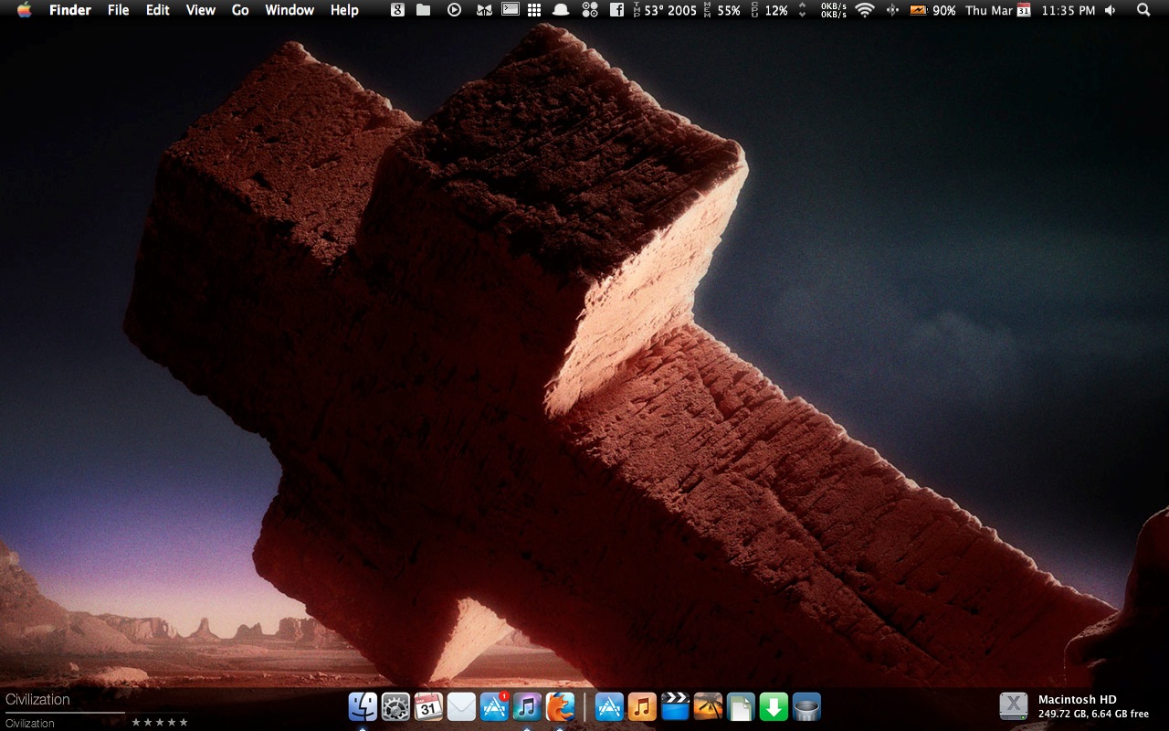
Task: Open the orange Music folder in Dock
Action: click(x=642, y=706)
